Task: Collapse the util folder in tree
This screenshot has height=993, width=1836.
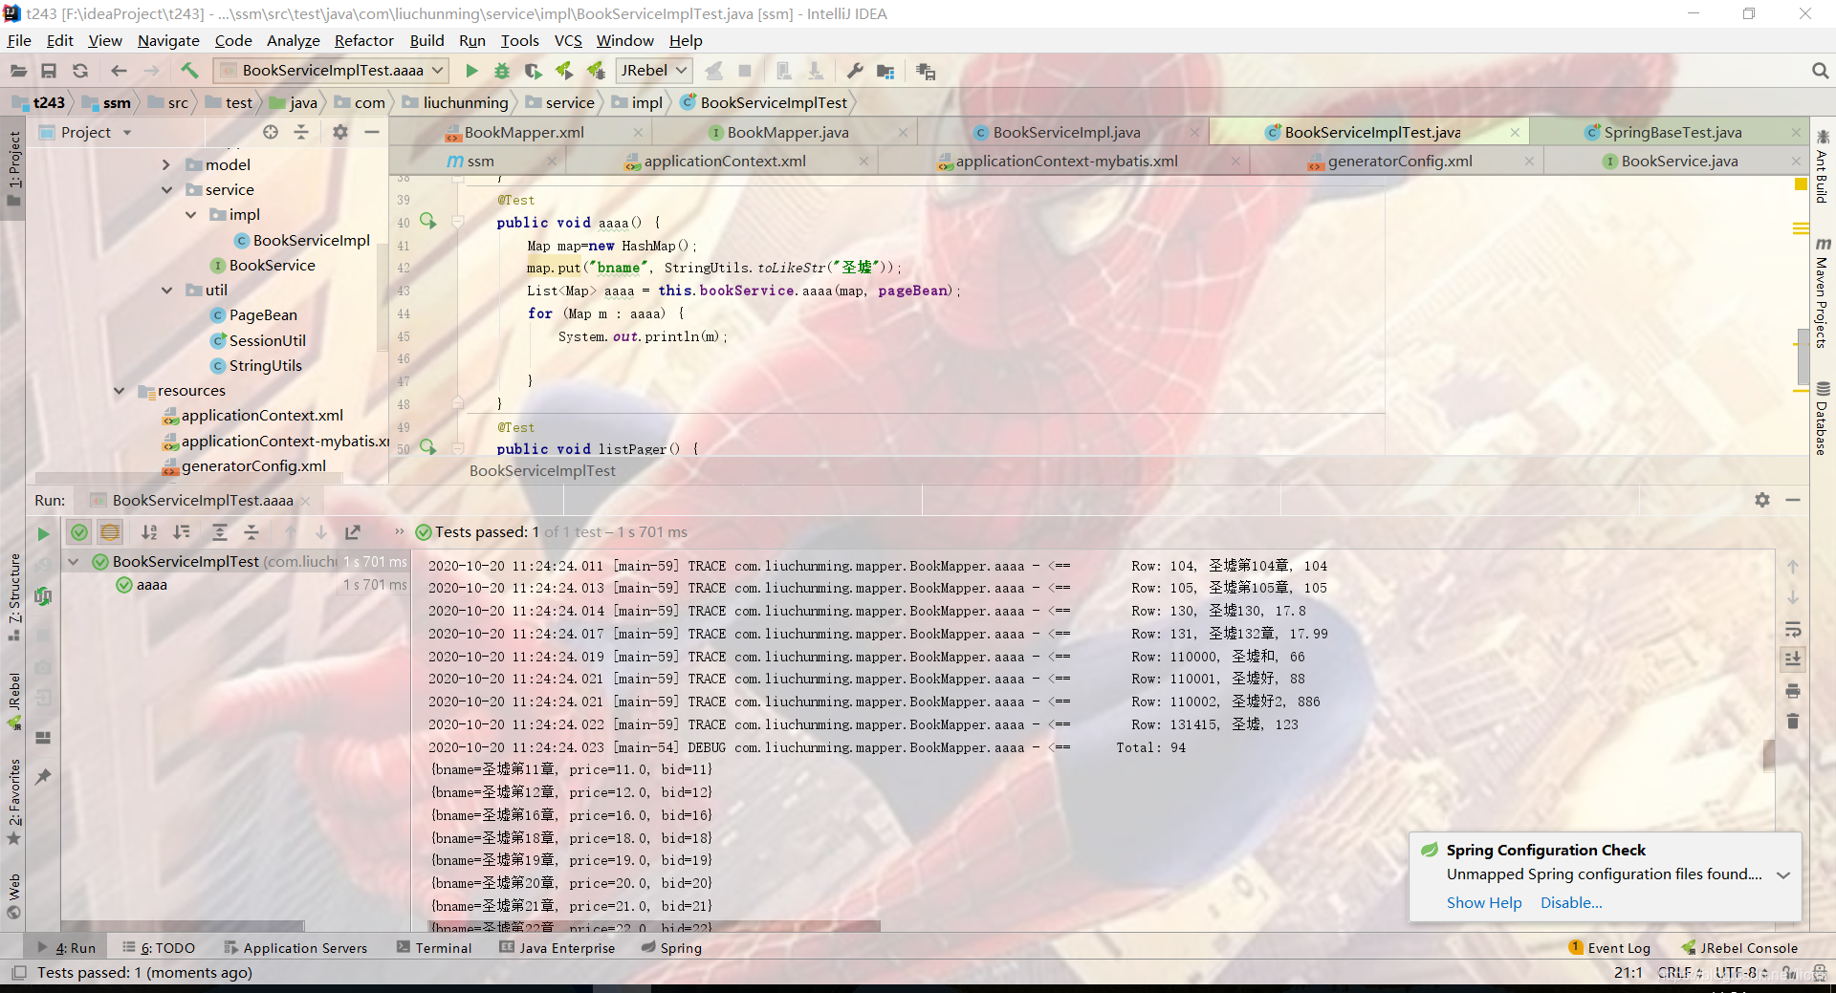Action: pyautogui.click(x=166, y=290)
